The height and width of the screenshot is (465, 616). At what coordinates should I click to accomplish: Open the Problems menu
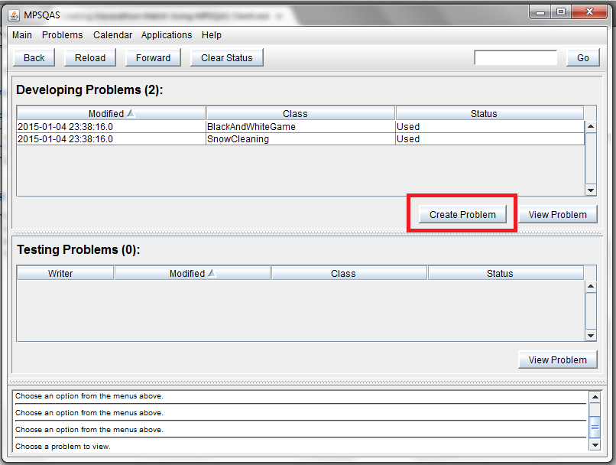tap(63, 35)
